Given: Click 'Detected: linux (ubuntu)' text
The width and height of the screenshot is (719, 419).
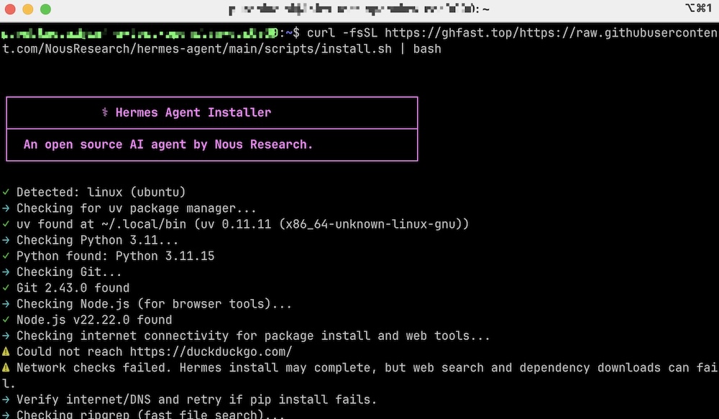Looking at the screenshot, I should [x=101, y=192].
